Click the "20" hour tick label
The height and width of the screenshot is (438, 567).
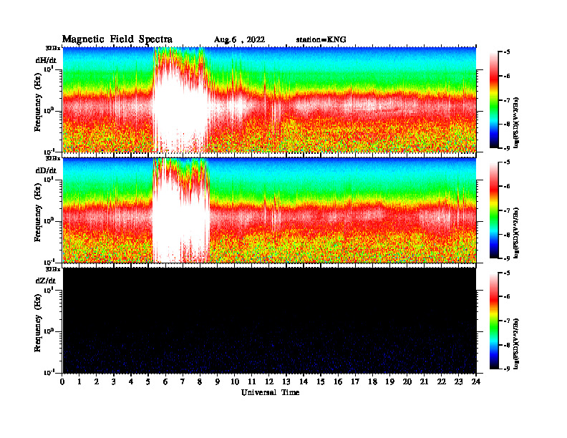pos(407,381)
